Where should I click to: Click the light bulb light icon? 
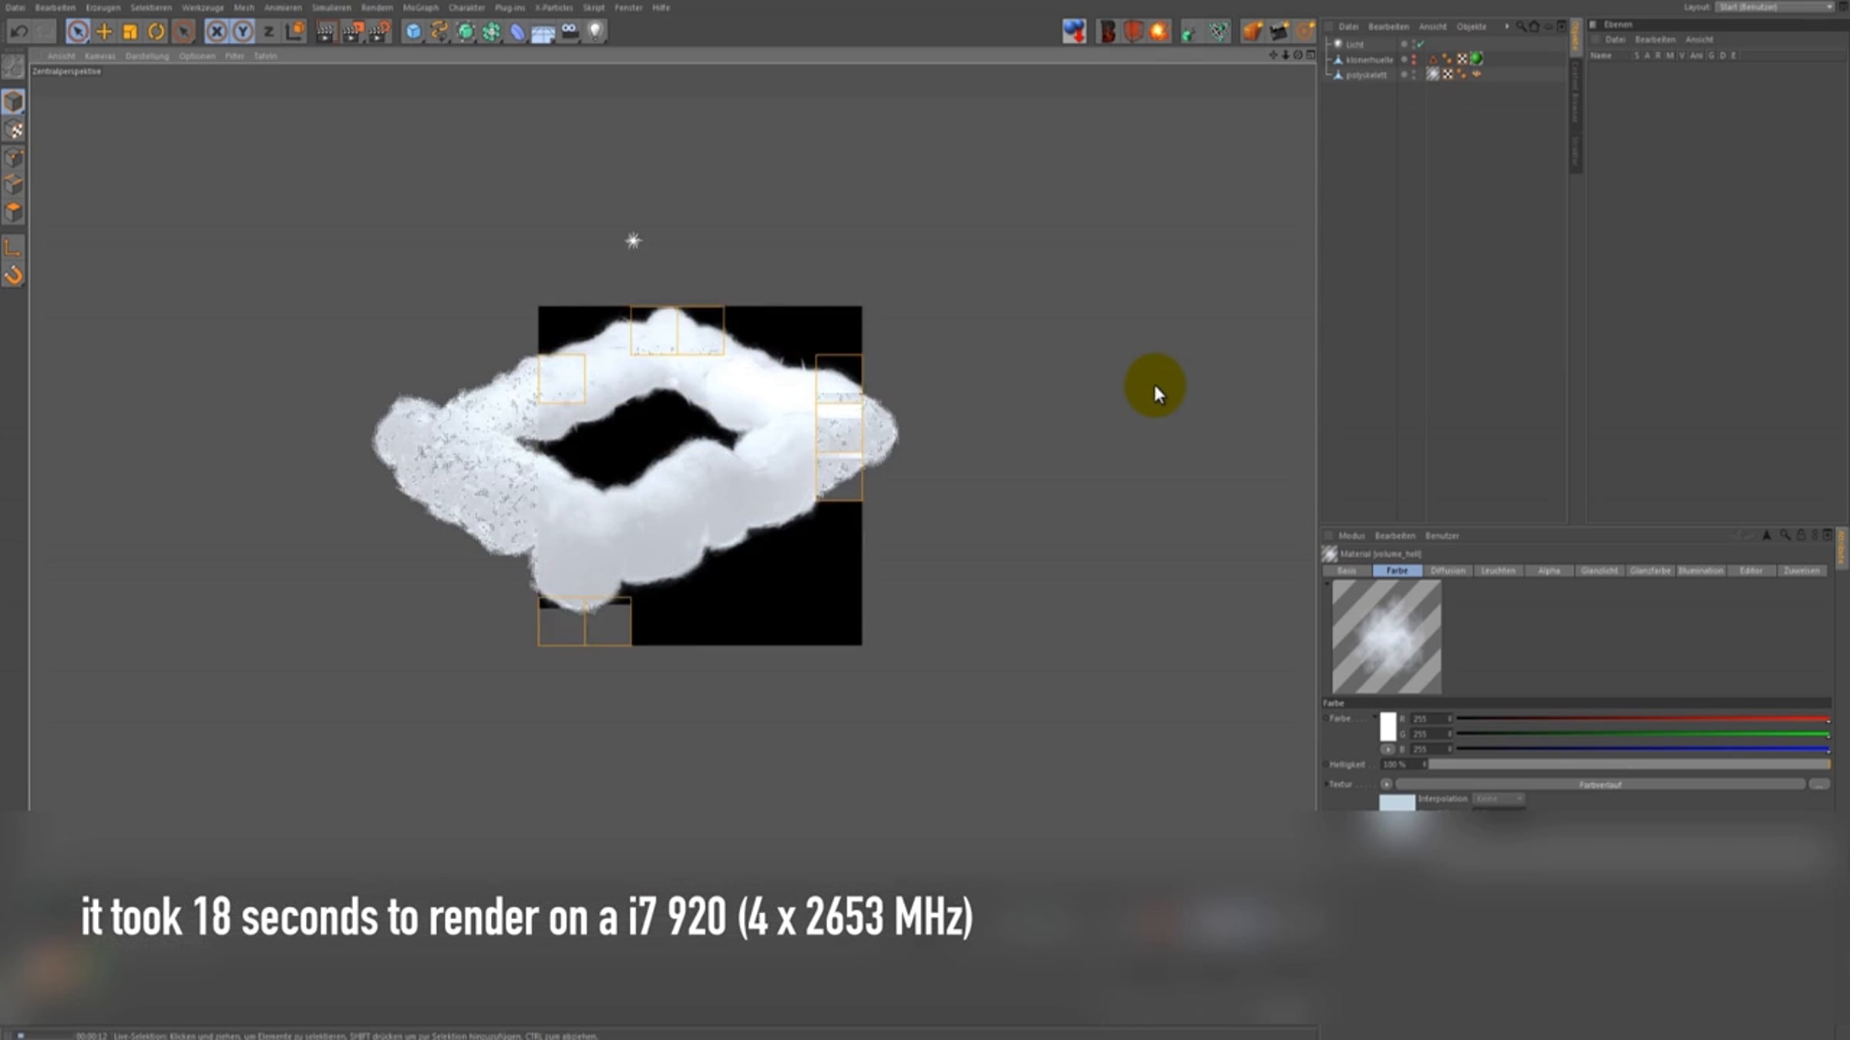[x=595, y=32]
